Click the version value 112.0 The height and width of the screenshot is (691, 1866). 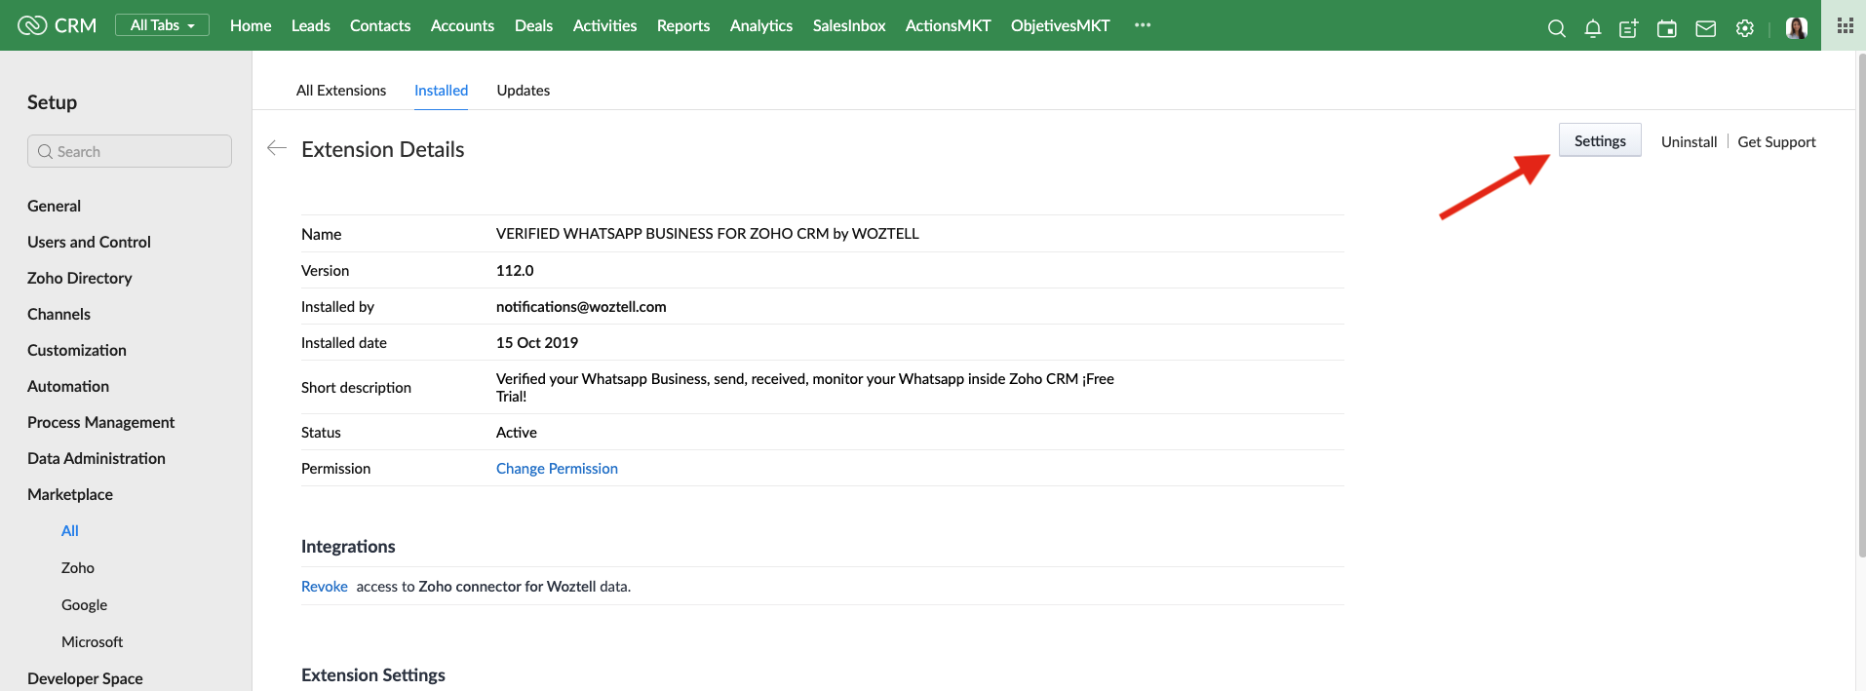click(515, 270)
